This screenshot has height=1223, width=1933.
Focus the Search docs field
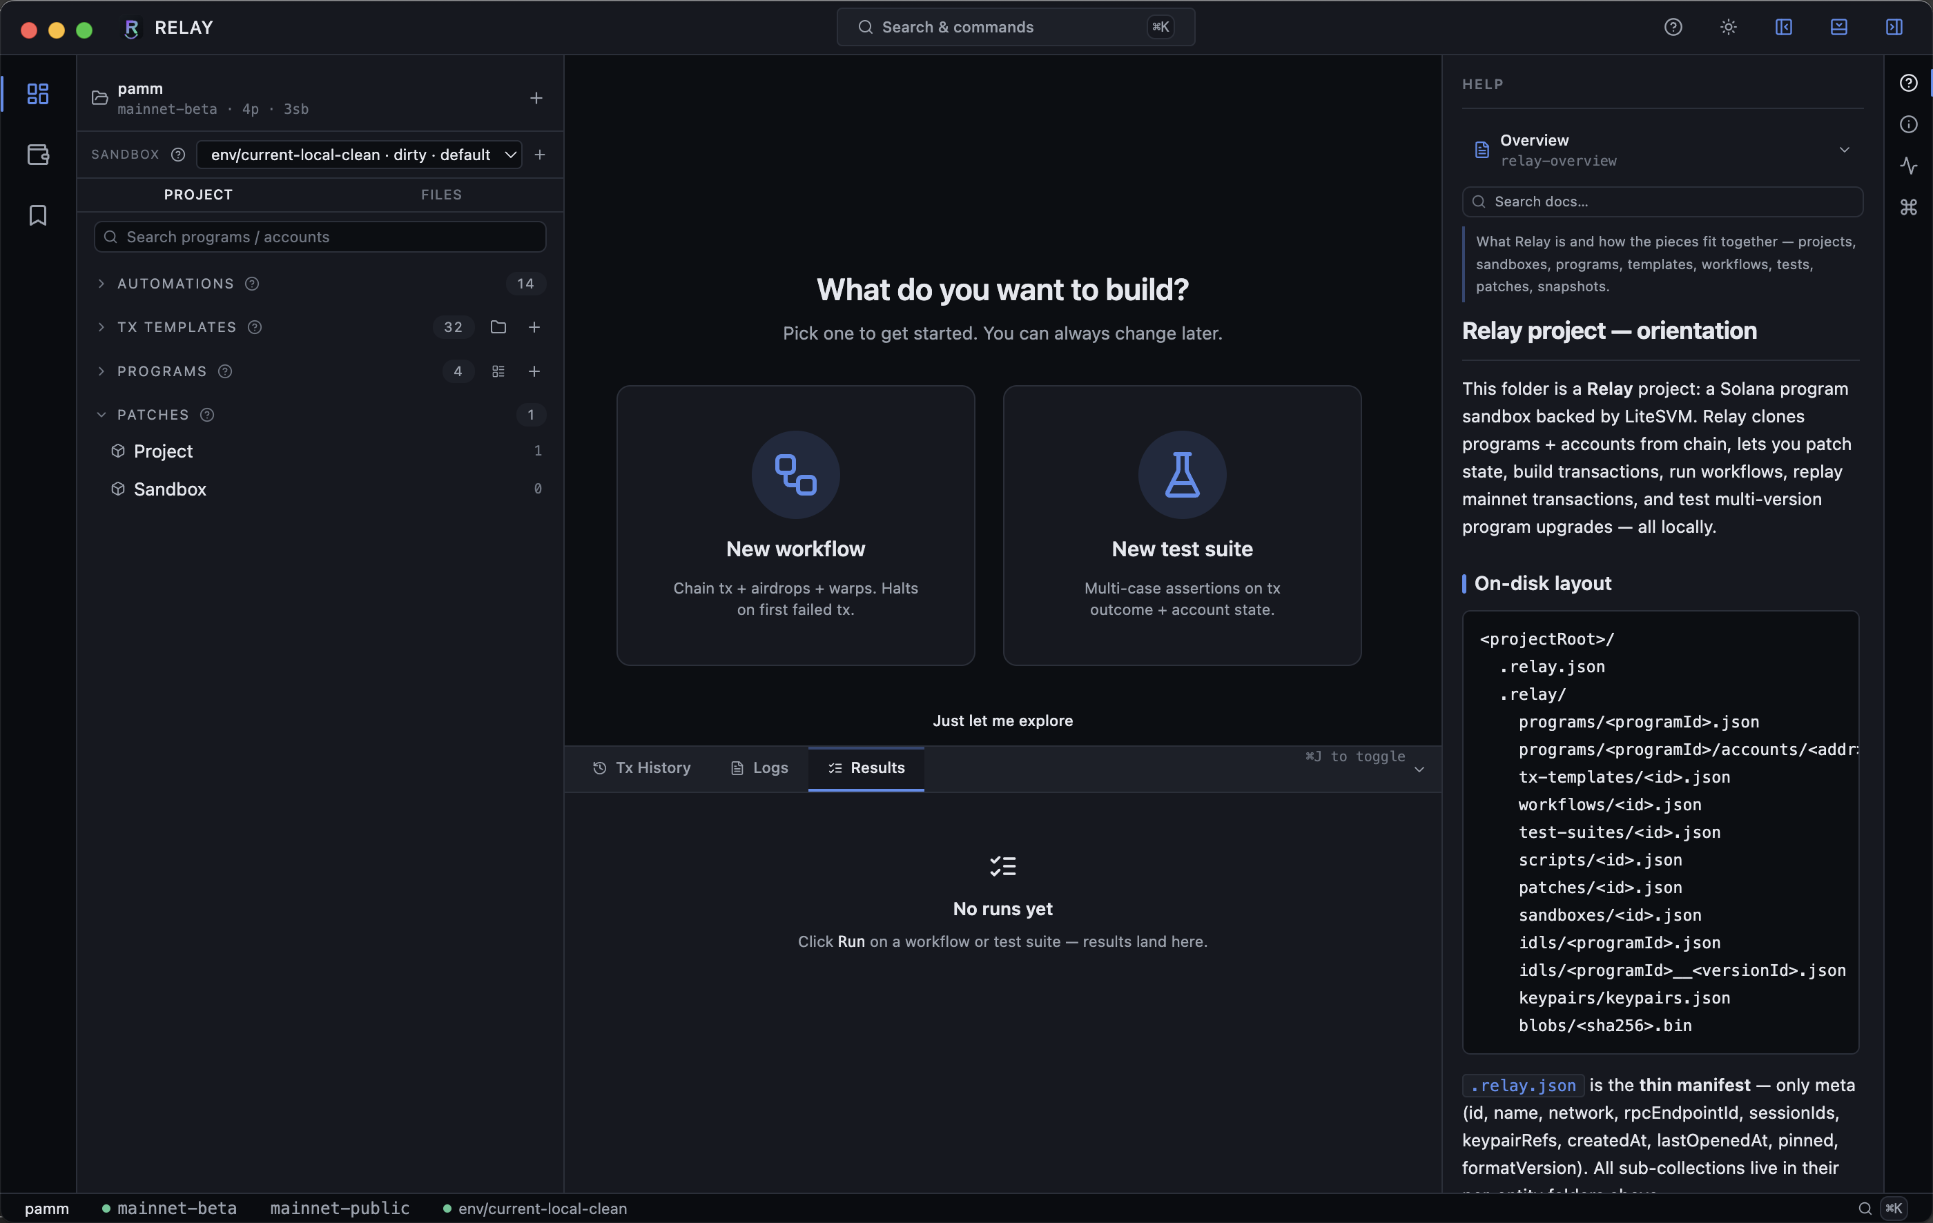pyautogui.click(x=1662, y=202)
